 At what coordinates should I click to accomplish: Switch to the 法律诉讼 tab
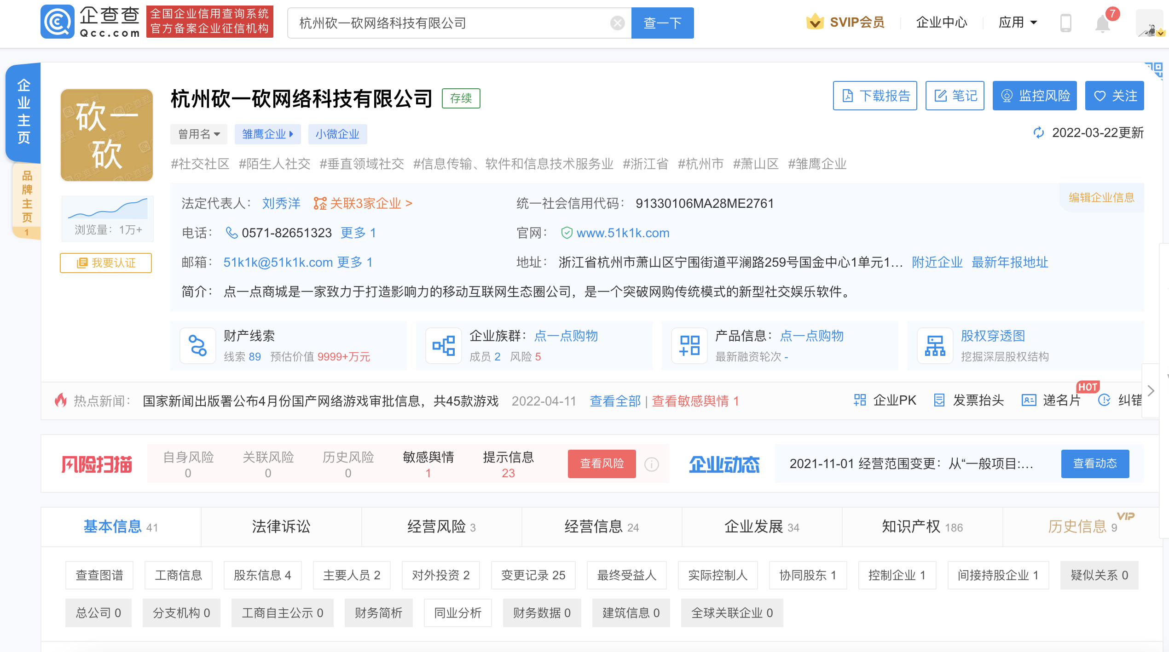point(281,527)
